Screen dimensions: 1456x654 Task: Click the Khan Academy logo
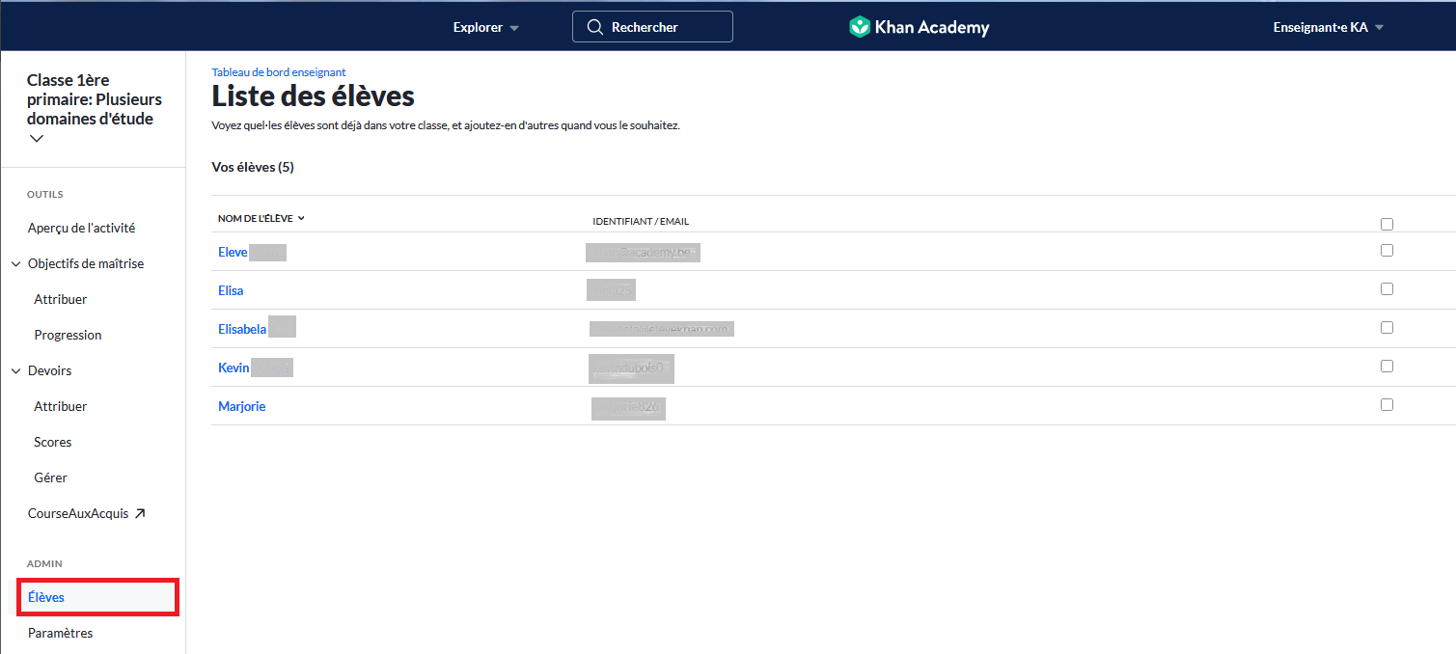pyautogui.click(x=919, y=27)
